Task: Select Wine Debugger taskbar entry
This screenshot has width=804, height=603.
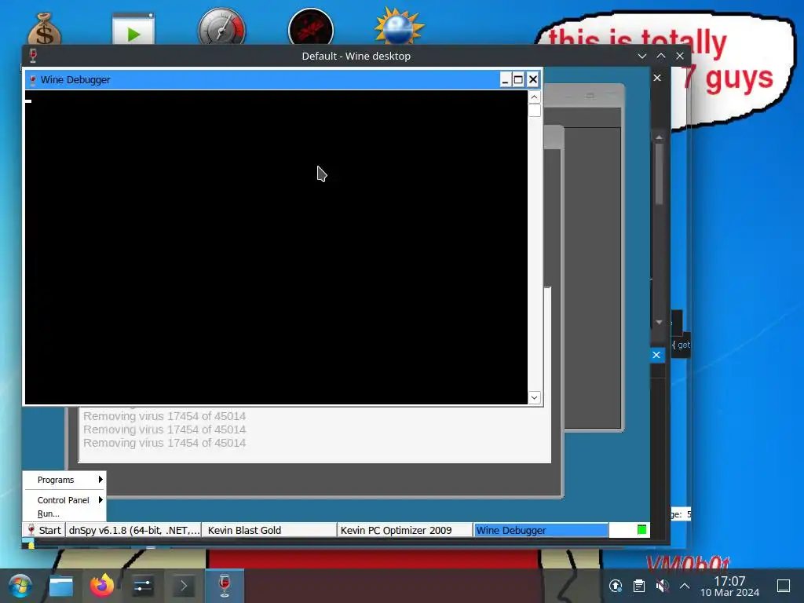Action: point(541,530)
